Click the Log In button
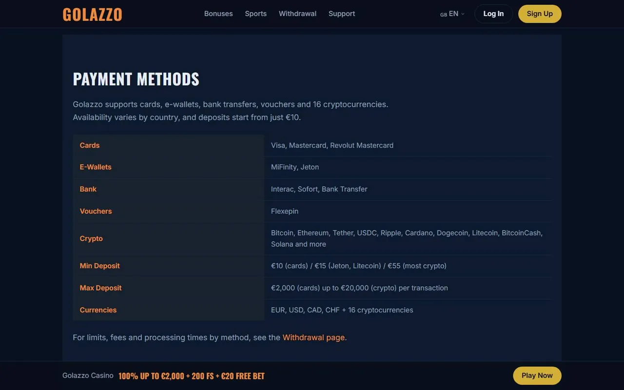The height and width of the screenshot is (390, 624). point(493,14)
